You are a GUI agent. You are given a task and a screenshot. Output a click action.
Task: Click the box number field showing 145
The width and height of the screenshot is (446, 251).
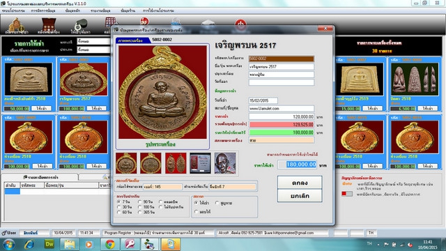point(162,187)
